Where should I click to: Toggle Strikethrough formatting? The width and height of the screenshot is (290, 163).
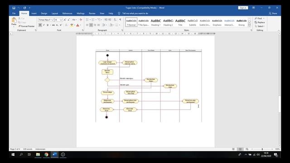(x=53, y=25)
